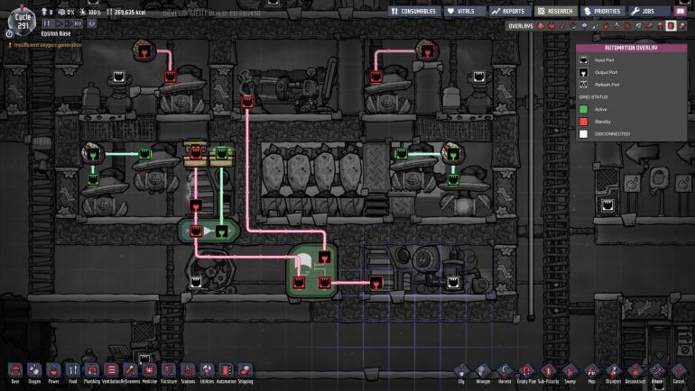This screenshot has width=695, height=391.
Task: Pause the game with the pause button
Action: [x=45, y=24]
